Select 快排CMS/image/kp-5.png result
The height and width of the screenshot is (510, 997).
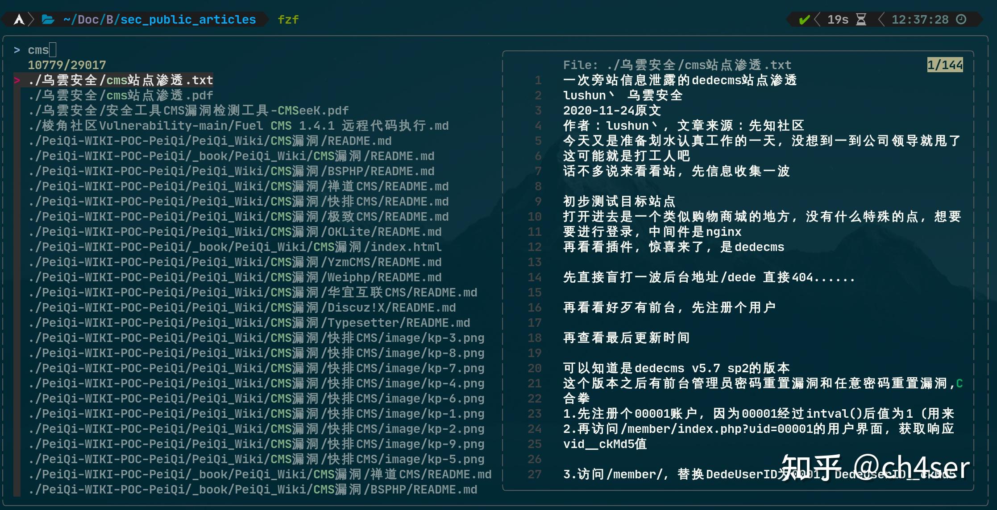point(256,459)
